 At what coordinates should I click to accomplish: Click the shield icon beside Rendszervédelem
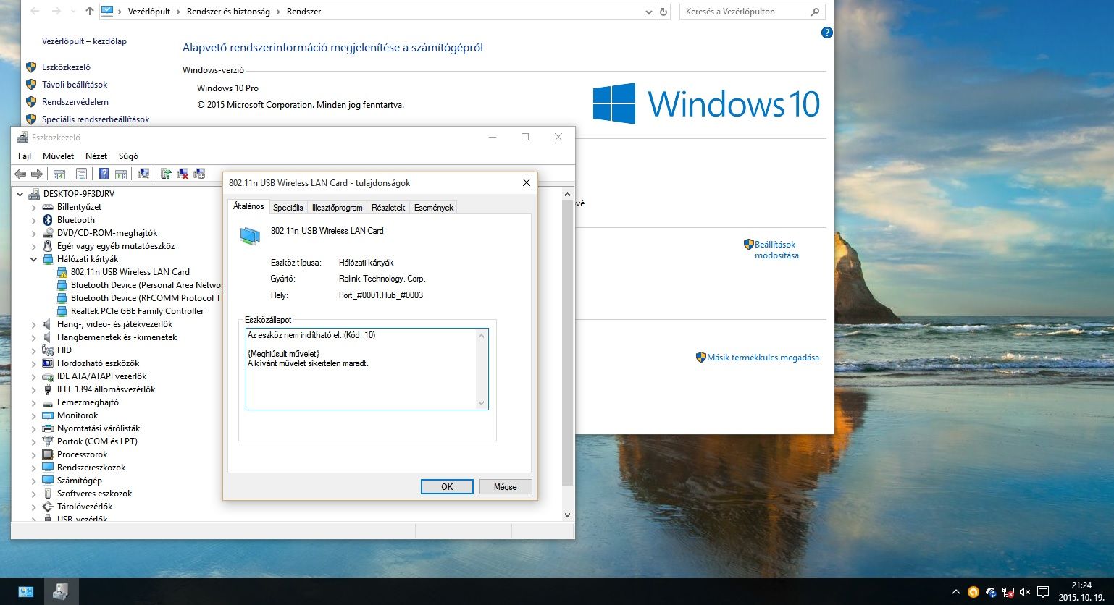pyautogui.click(x=31, y=102)
